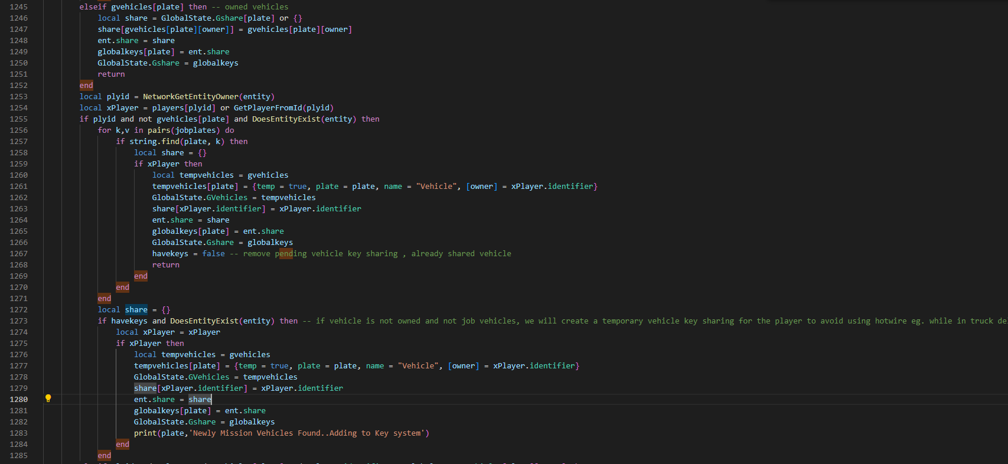Click the highlighted 'end' on line 1270

(123, 287)
